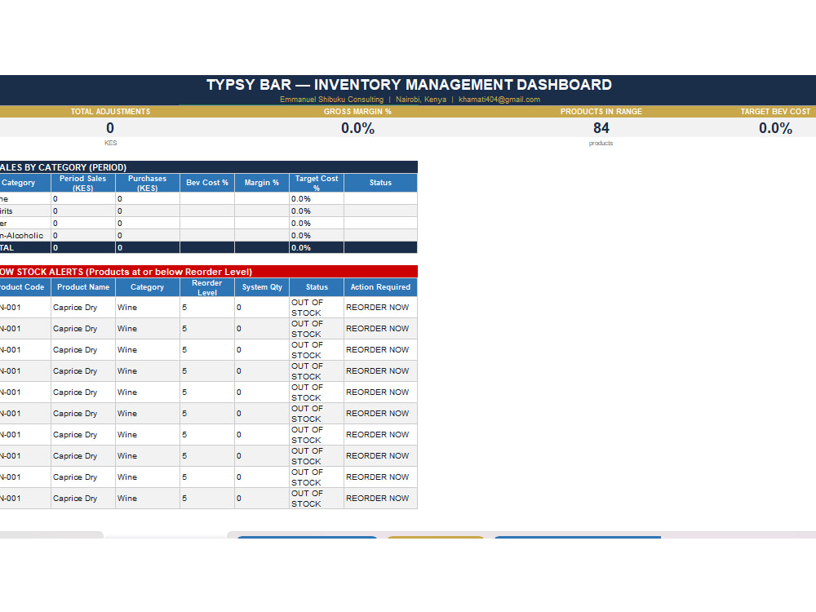
Task: Select Period Sales cell in Non-Alcoholic row
Action: tap(82, 235)
